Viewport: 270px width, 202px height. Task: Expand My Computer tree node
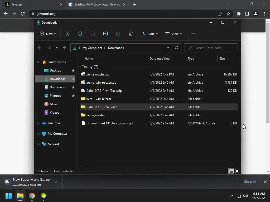[38, 134]
